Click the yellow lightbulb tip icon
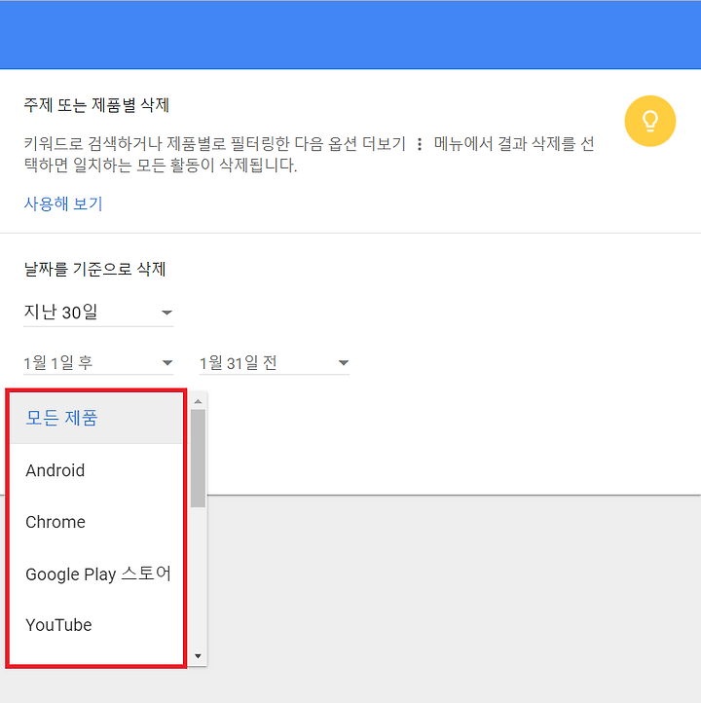The height and width of the screenshot is (703, 701). [650, 121]
